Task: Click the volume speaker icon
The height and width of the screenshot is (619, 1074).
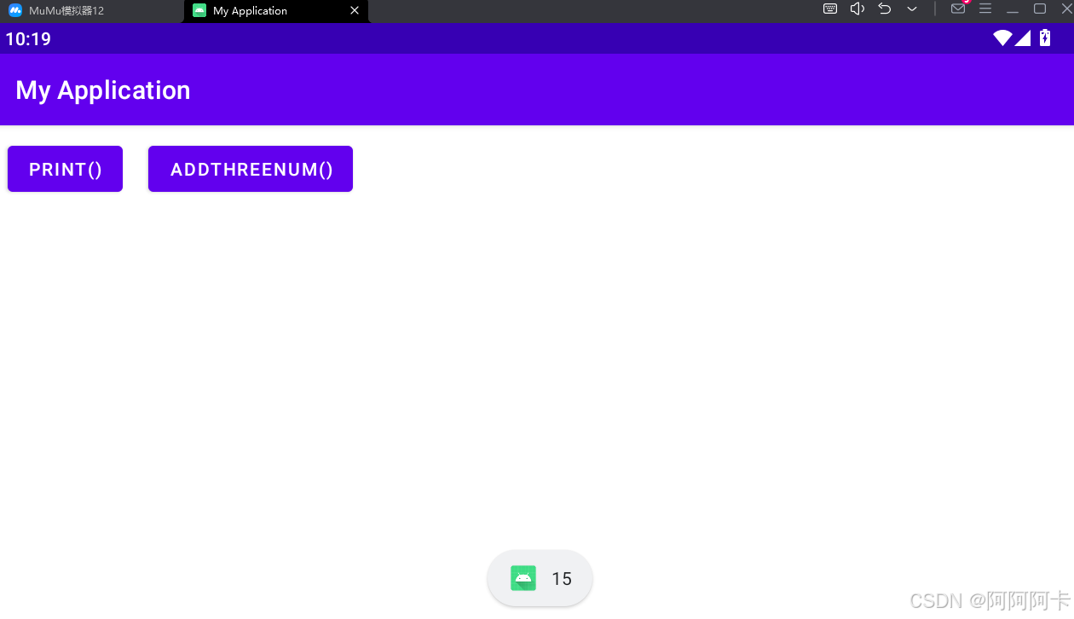Action: 857,9
